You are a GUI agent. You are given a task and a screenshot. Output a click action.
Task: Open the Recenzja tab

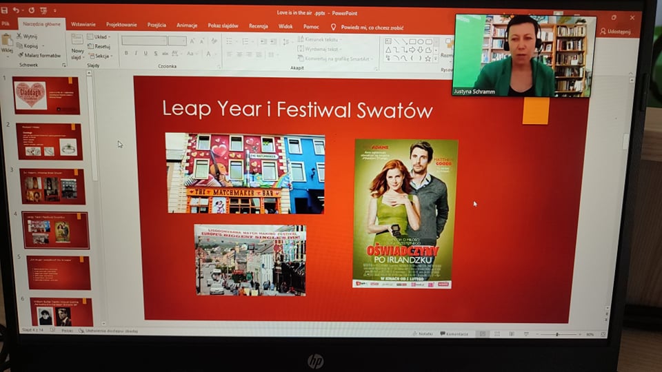(x=259, y=26)
